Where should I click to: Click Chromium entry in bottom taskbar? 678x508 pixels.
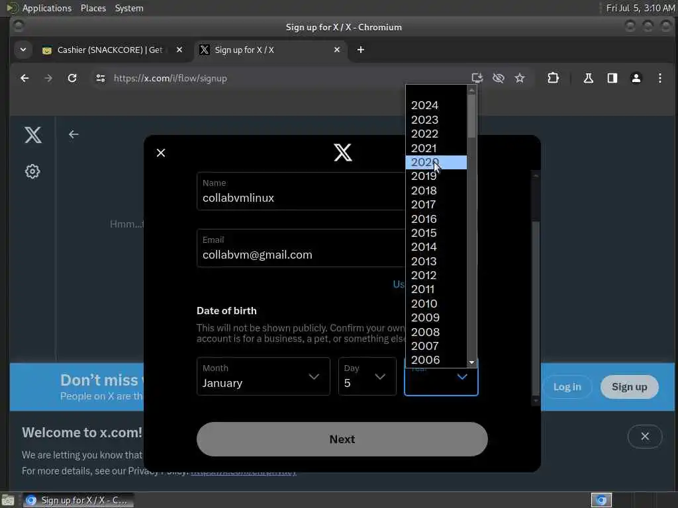tap(78, 500)
